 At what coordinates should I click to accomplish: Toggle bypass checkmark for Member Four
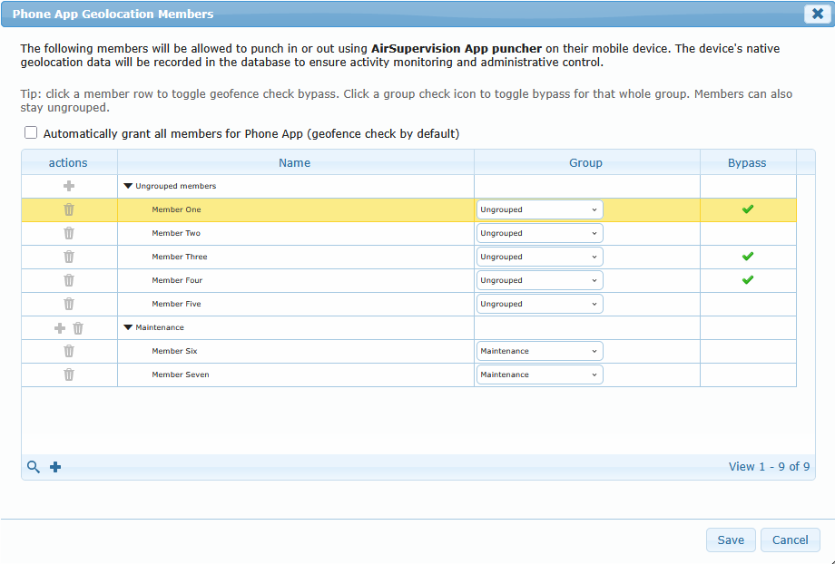(747, 280)
